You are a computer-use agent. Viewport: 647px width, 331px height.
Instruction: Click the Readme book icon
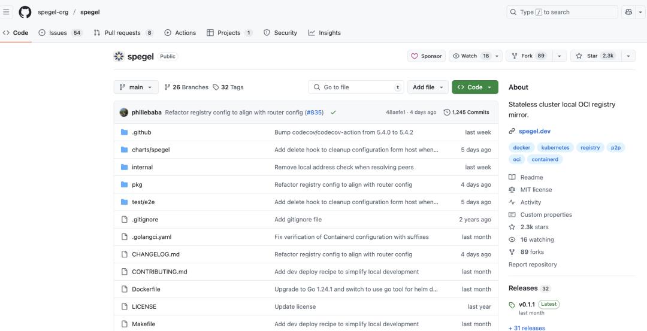pos(512,177)
